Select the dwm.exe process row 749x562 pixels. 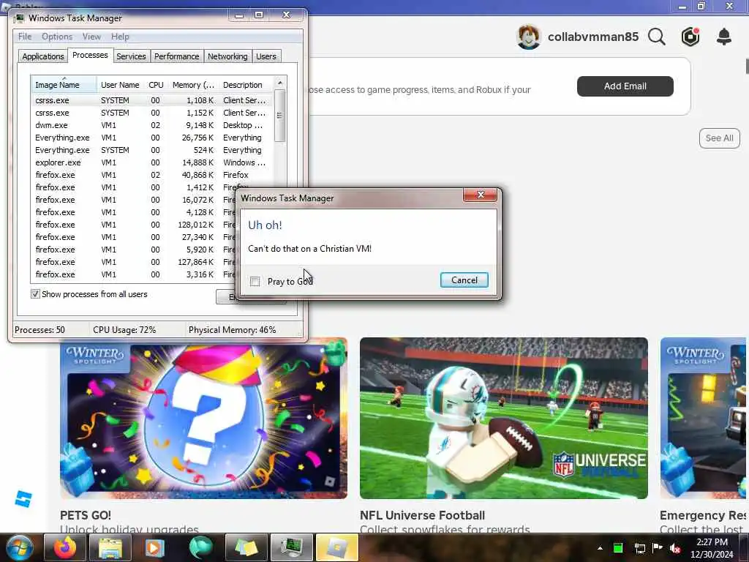point(152,125)
